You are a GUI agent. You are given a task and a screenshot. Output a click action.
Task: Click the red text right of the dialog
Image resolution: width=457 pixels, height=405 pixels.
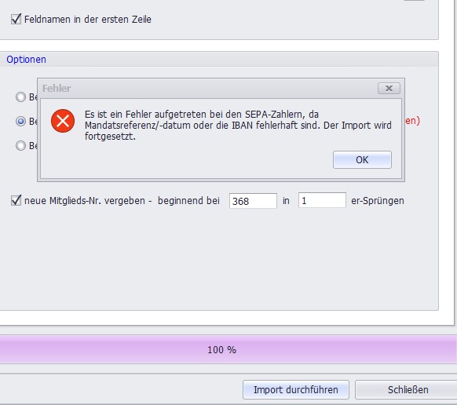(x=412, y=121)
